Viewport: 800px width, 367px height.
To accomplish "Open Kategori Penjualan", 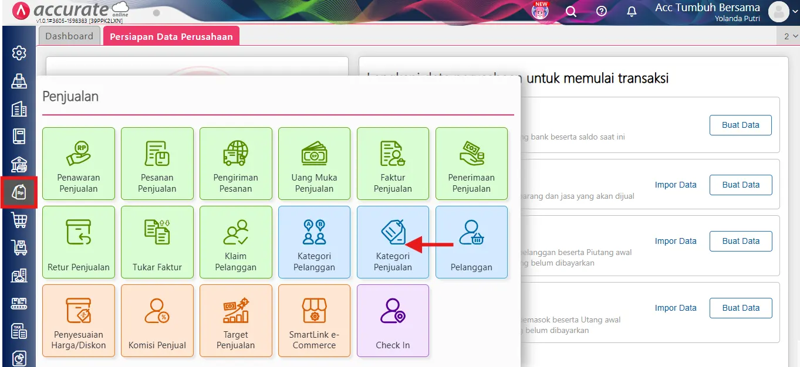I will [x=393, y=242].
